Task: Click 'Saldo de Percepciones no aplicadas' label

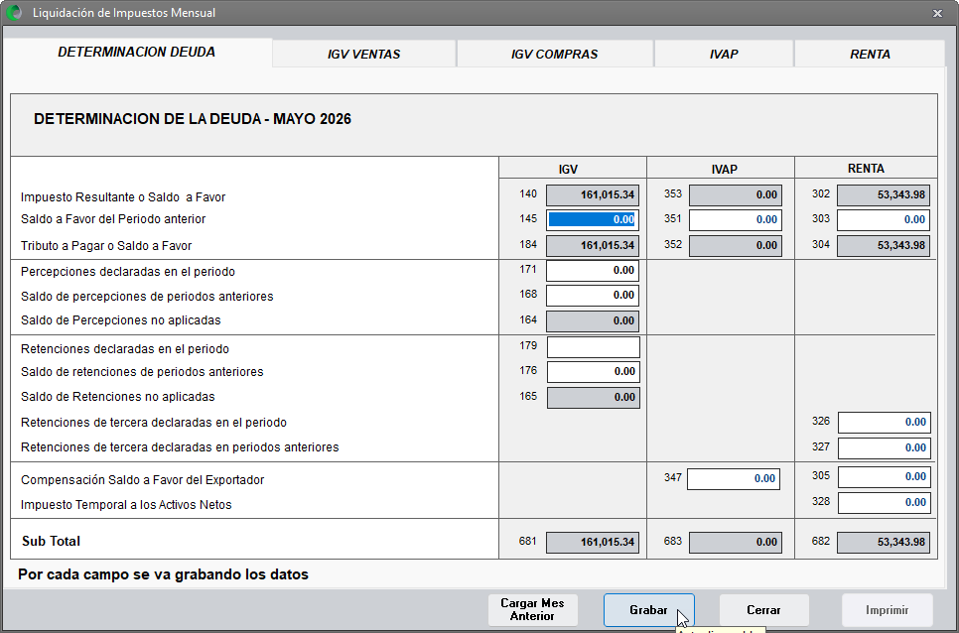Action: [120, 320]
